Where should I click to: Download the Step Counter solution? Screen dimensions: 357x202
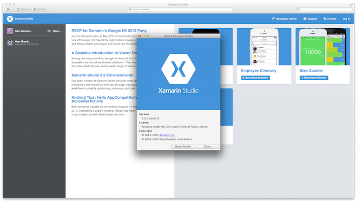[313, 77]
